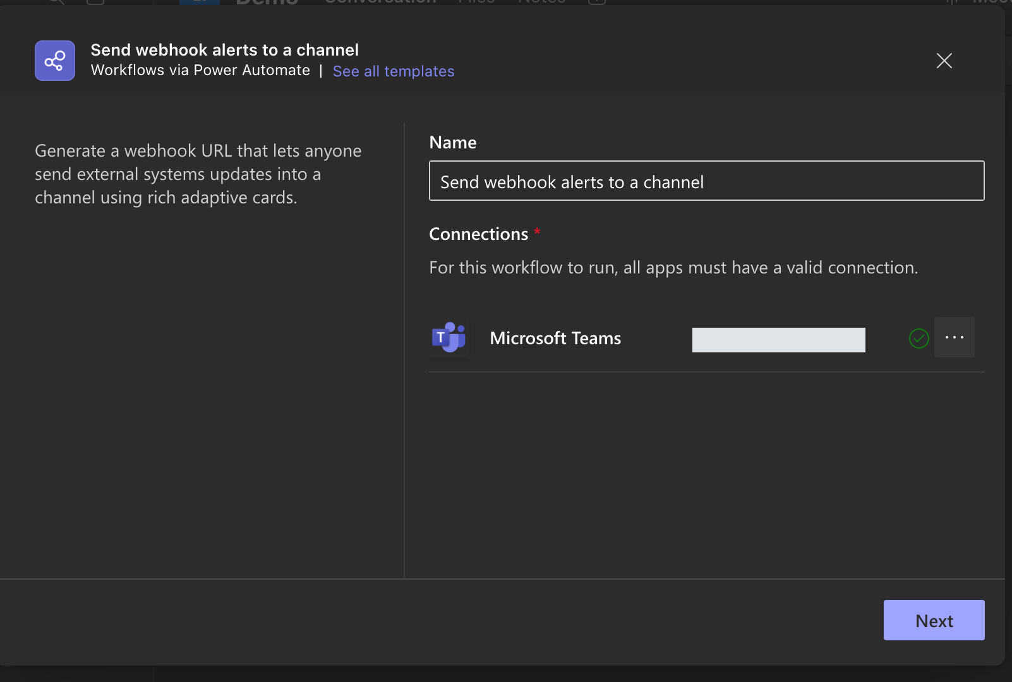Screen dimensions: 1012x682
Task: Click the webhook workflow icon in header
Action: pos(55,61)
